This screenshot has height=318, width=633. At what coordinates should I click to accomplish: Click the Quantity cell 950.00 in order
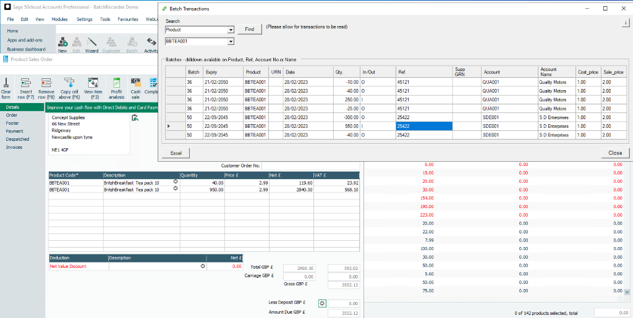tap(202, 189)
